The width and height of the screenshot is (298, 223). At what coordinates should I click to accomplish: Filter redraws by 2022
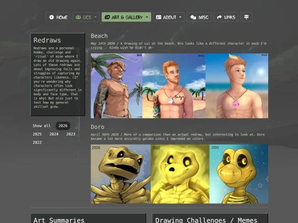click(37, 143)
